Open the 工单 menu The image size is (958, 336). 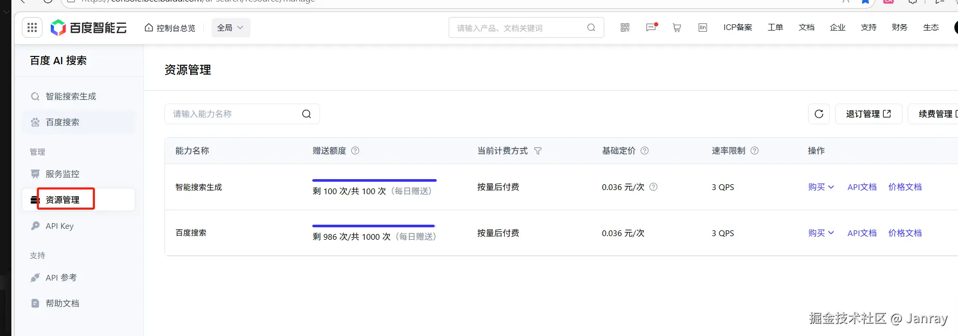click(775, 27)
